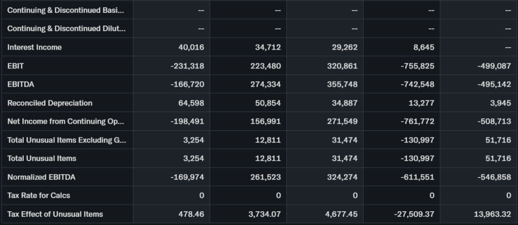Select the EBIT value 320,861
This screenshot has height=225, width=518.
click(342, 66)
